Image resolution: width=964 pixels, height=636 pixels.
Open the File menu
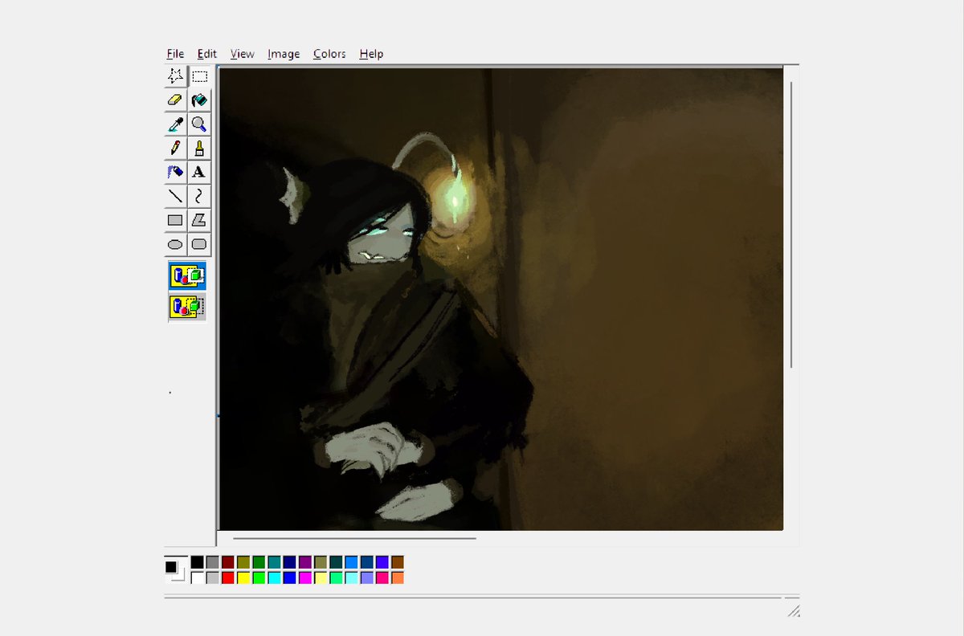(175, 54)
